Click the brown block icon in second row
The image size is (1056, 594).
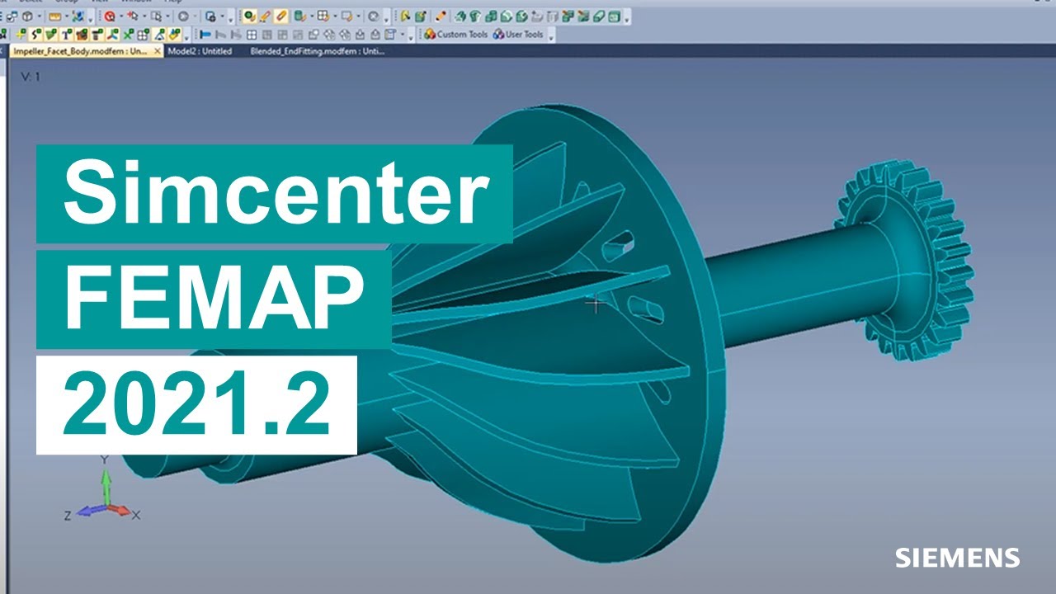pos(81,34)
